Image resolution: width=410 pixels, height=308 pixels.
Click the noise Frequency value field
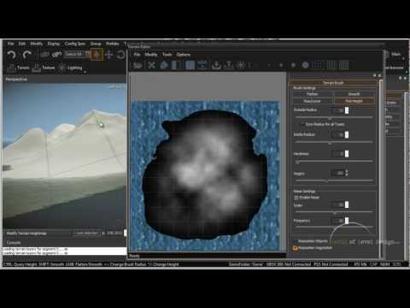pyautogui.click(x=338, y=221)
